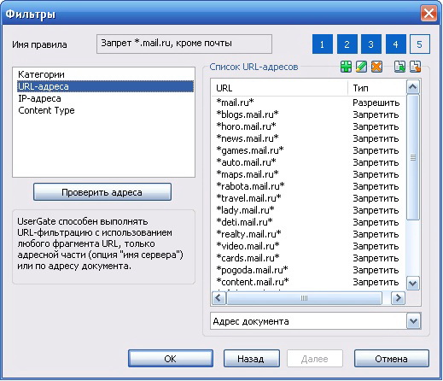Image resolution: width=443 pixels, height=381 pixels.
Task: Select the *maps.mail.ru* row
Action: click(309, 174)
